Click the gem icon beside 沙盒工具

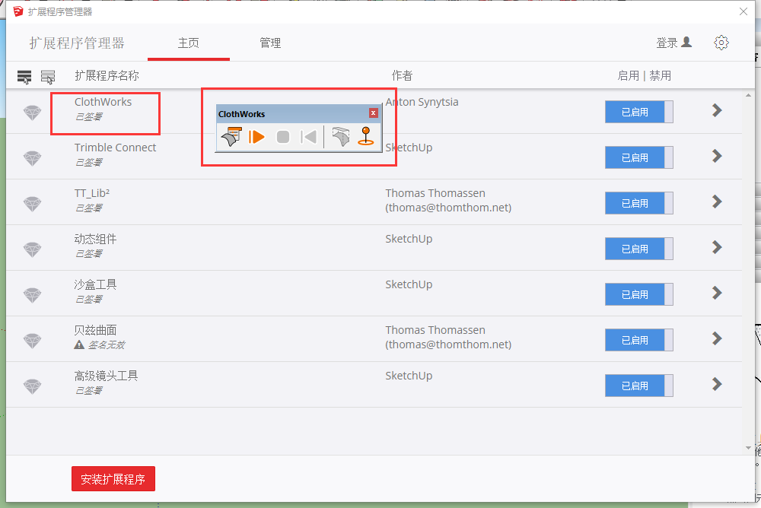tap(33, 295)
